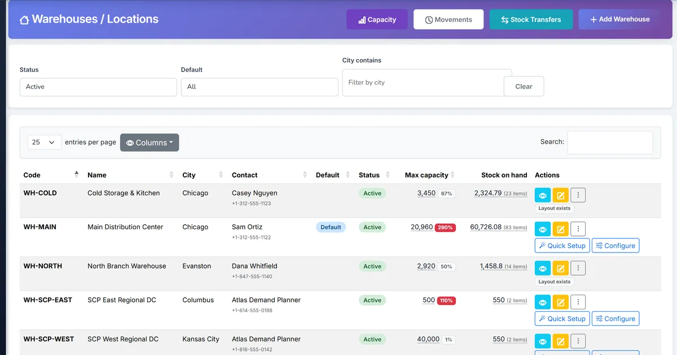Open WH-MAIN stock on hand 60,726.08

486,227
